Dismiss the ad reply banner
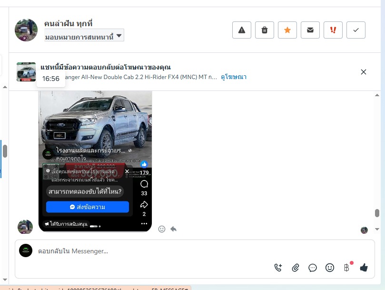Image resolution: width=385 pixels, height=290 pixels. point(364,72)
